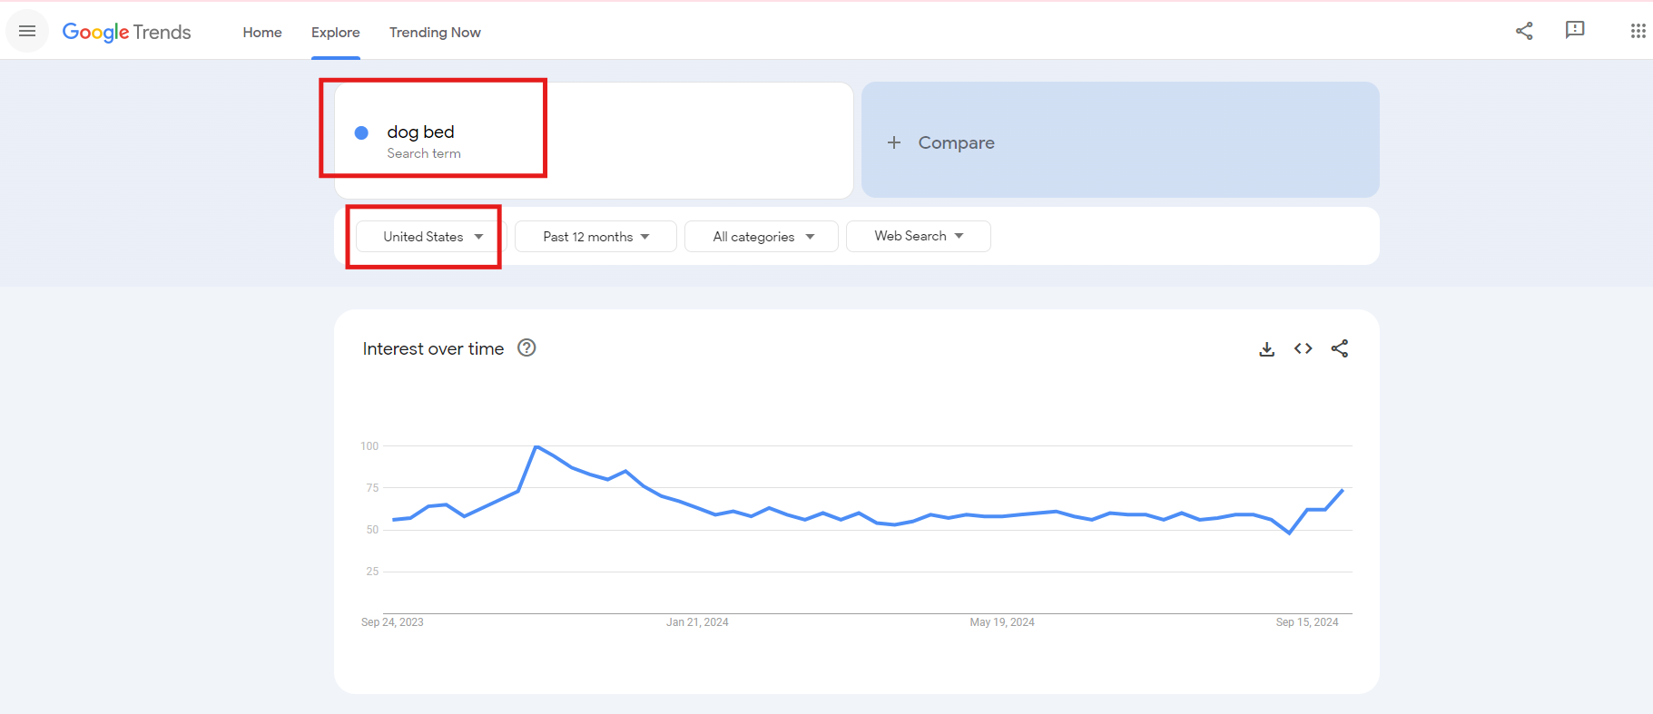Click the blue dot beside dog bed
The width and height of the screenshot is (1653, 714).
361,132
